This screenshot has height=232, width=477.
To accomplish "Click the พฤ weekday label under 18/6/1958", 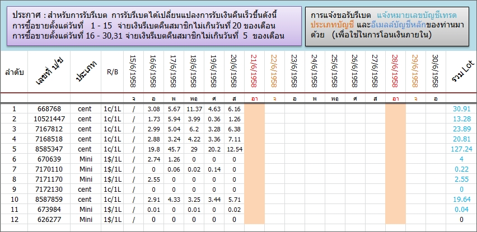I will click(x=194, y=98).
